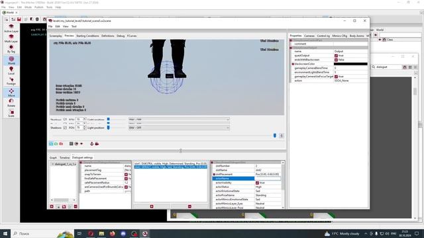
Task: Click the first plus icon in main toolbar
Action: (x=7, y=19)
